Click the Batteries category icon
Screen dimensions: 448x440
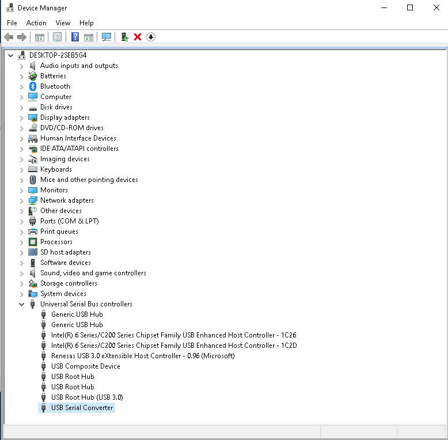coord(33,76)
